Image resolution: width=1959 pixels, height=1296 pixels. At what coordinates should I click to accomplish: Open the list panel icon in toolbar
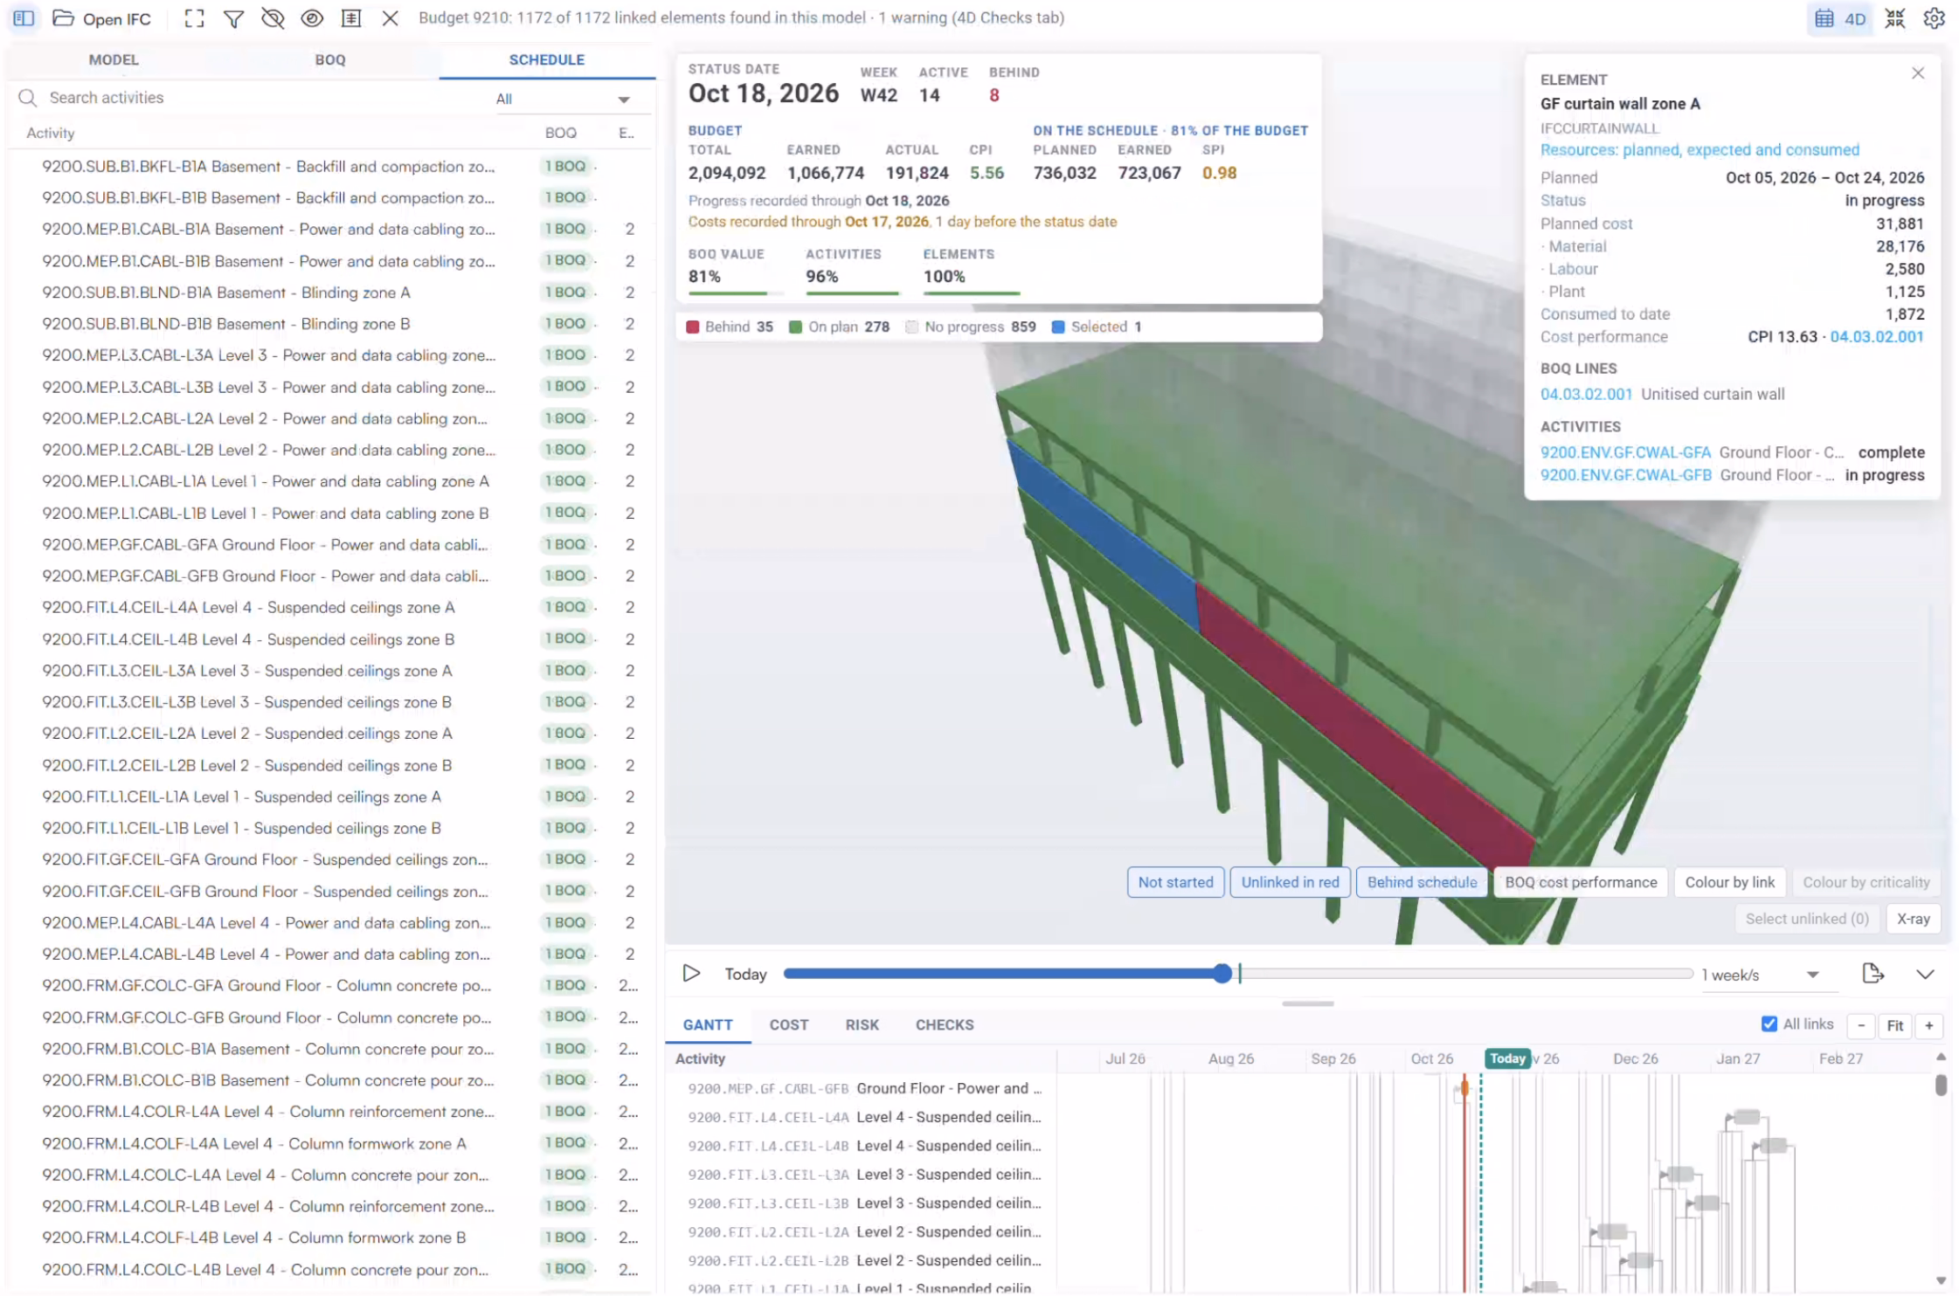351,18
